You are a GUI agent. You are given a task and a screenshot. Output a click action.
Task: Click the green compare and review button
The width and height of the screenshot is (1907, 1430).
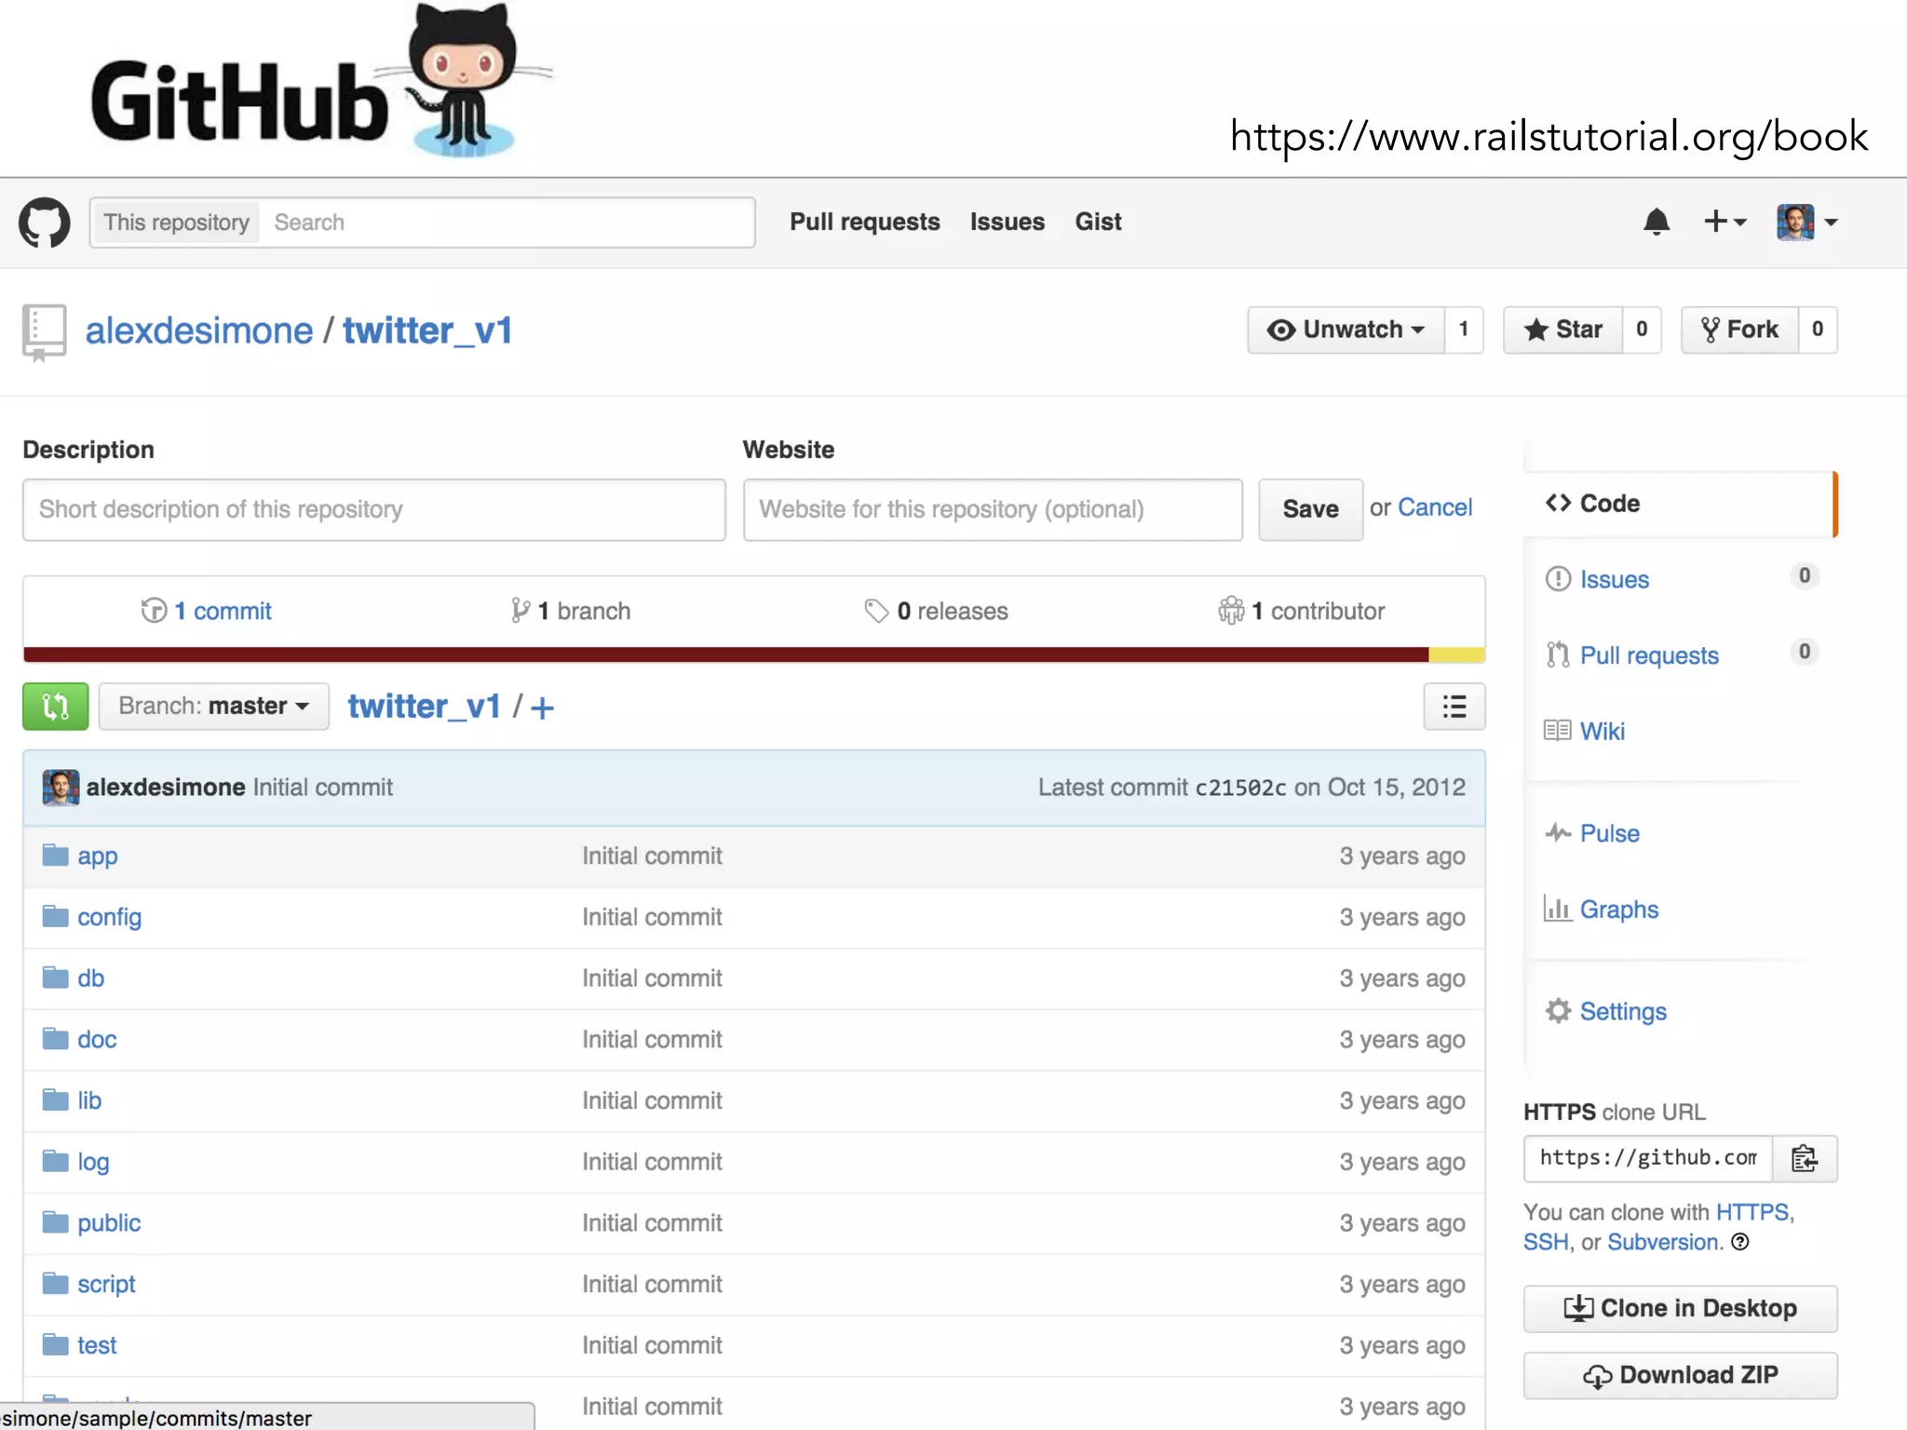pos(56,707)
